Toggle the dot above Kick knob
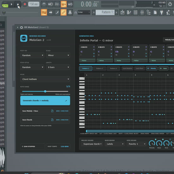The image size is (174, 174). click(170, 139)
